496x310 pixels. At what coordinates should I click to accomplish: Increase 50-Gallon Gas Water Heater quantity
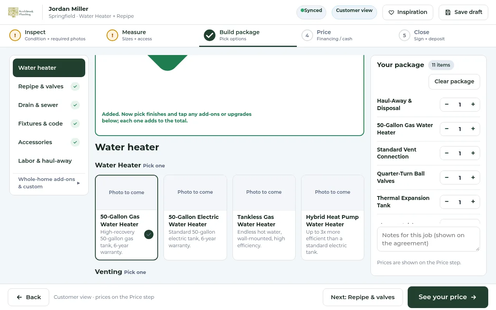click(473, 129)
